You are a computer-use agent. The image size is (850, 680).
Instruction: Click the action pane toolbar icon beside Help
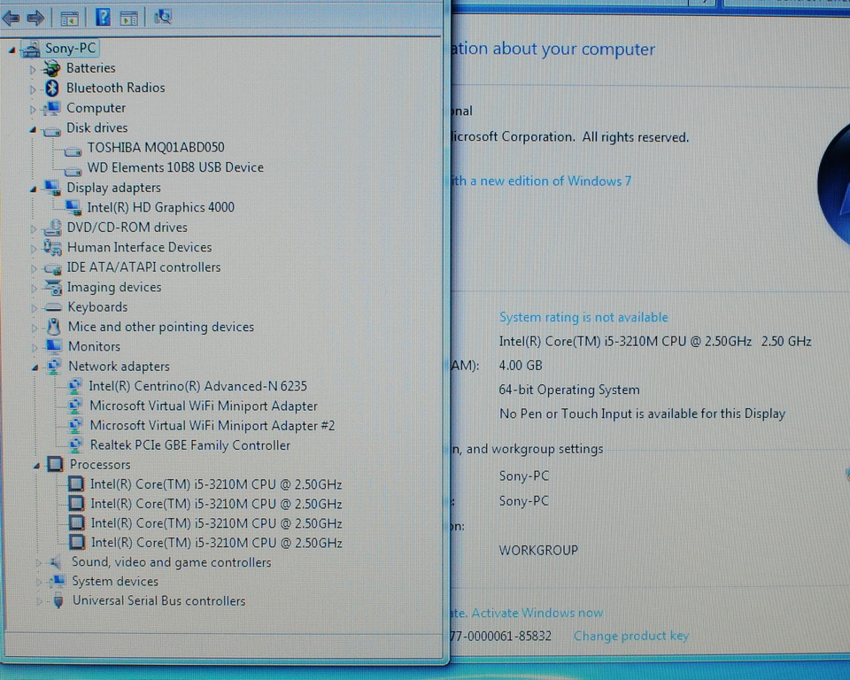(x=129, y=19)
